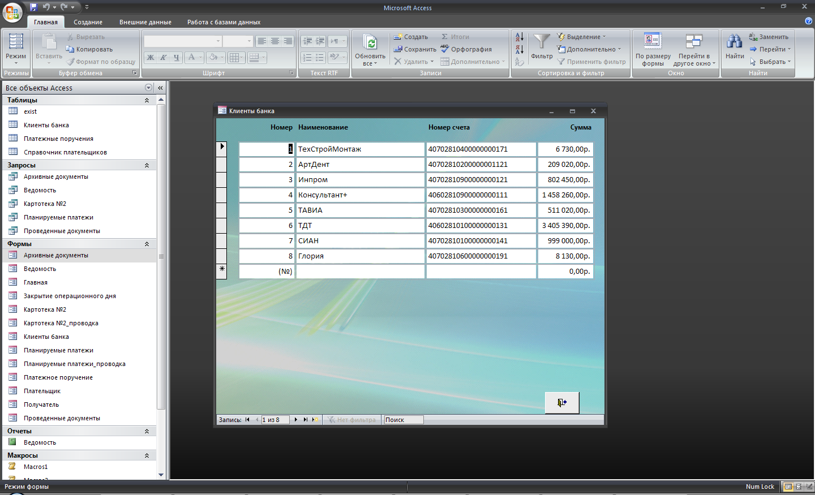
Task: Collapse the Таблицы group
Action: [147, 100]
